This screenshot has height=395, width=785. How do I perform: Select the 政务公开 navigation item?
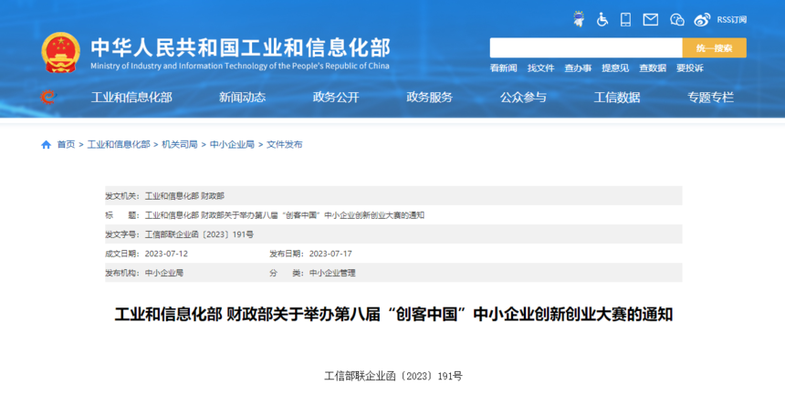click(336, 98)
